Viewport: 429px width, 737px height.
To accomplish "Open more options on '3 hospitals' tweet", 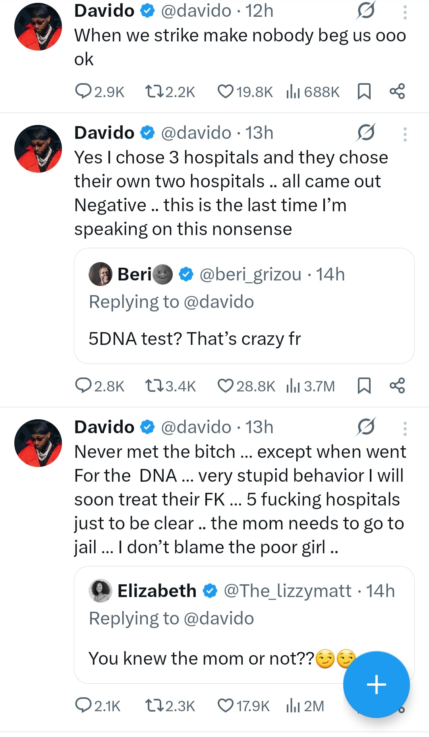I will pos(405,134).
